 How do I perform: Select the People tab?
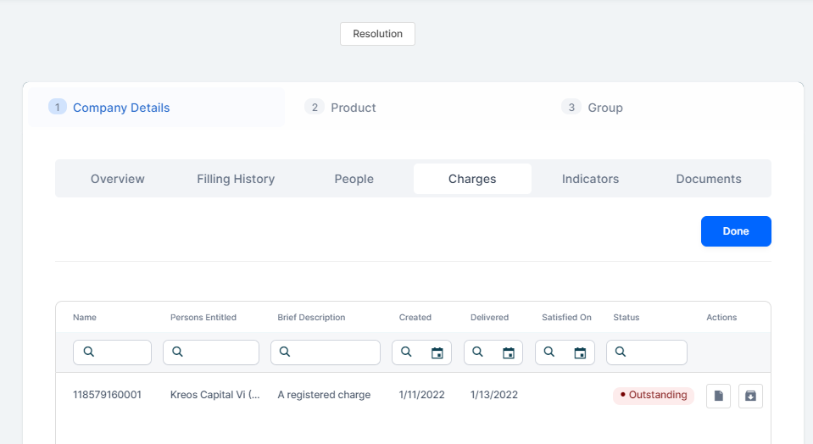pyautogui.click(x=354, y=179)
